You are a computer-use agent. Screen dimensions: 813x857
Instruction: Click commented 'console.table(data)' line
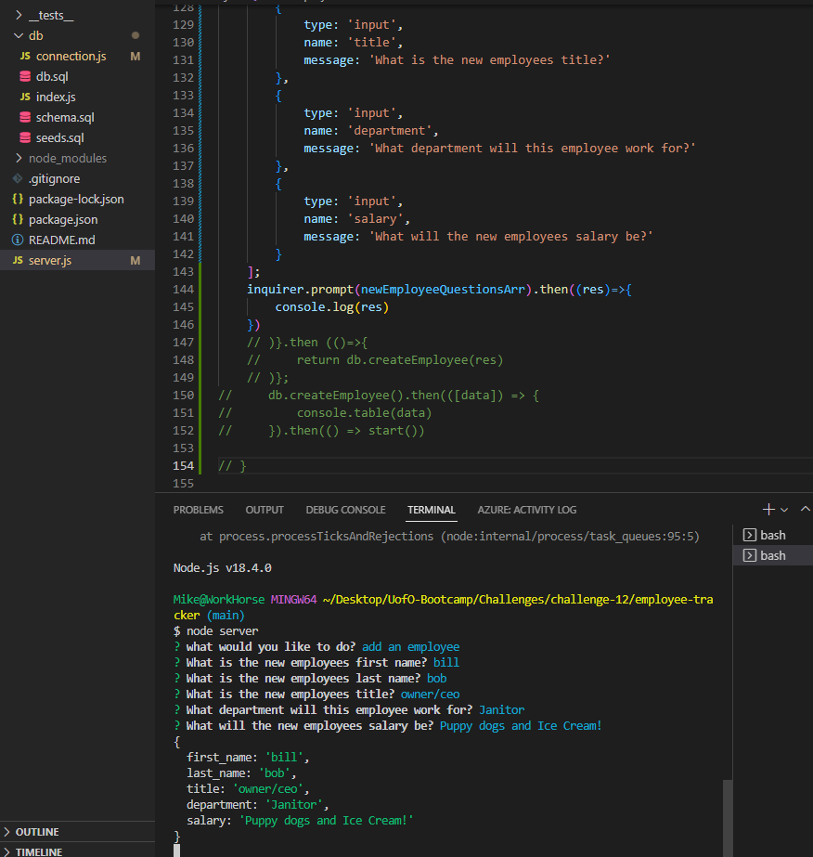pyautogui.click(x=364, y=413)
